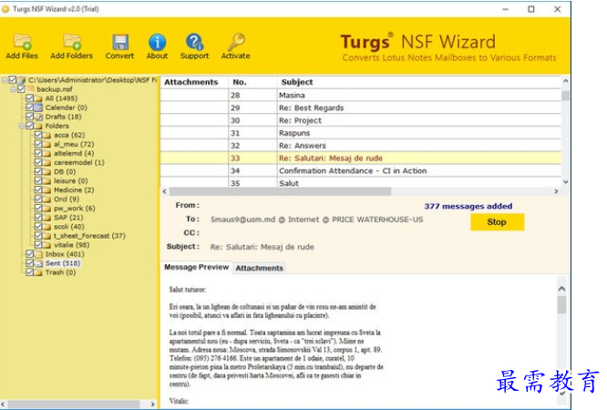Toggle the al_meu (72) checkbox
607x410 pixels.
pos(38,144)
